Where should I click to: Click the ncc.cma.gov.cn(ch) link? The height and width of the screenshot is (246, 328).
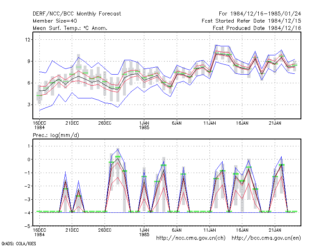tap(191, 238)
